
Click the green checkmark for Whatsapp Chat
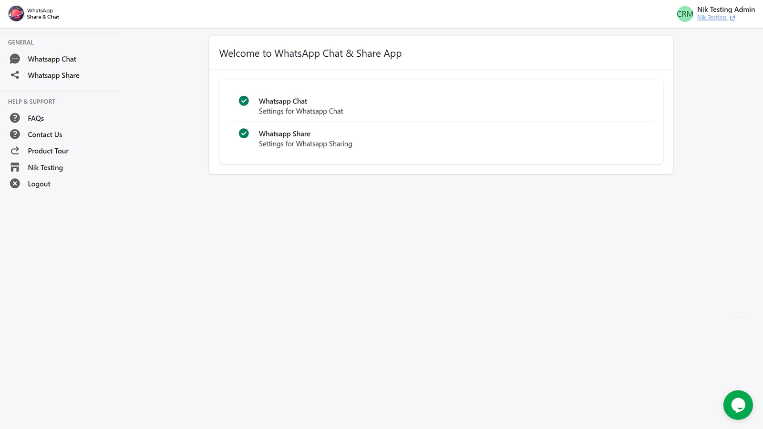[244, 101]
